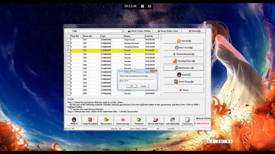
Task: Click Close with red X icon
Action: (183, 90)
